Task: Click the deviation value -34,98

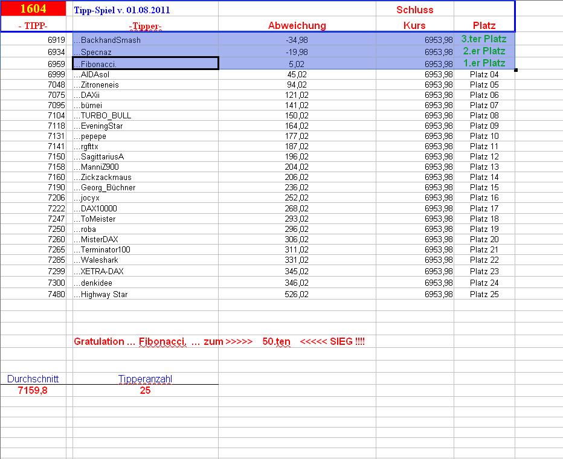Action: tap(297, 40)
